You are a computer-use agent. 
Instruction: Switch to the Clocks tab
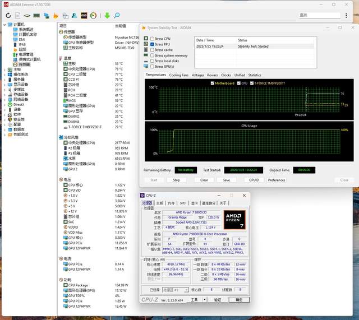(x=226, y=75)
